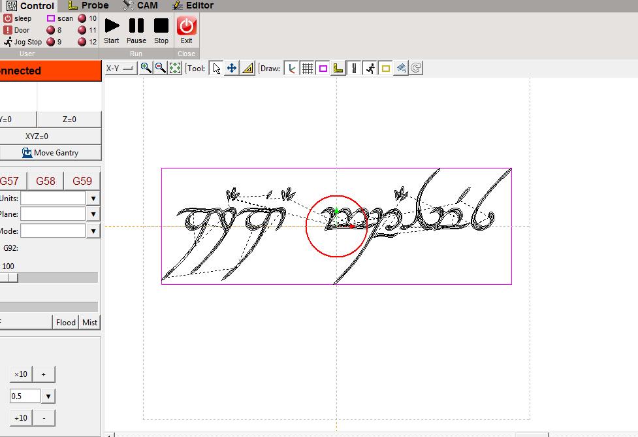Select the G59 coordinate system

click(x=82, y=181)
